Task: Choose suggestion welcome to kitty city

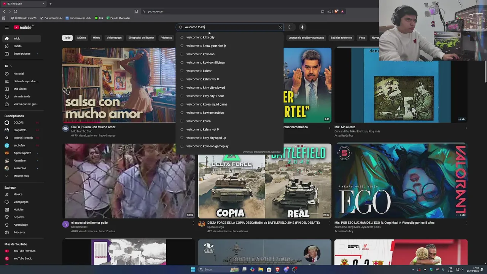Action: 229,37
